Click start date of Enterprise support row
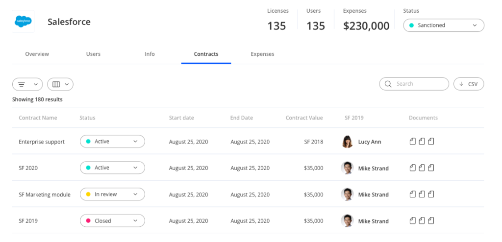This screenshot has width=502, height=242. click(x=189, y=142)
